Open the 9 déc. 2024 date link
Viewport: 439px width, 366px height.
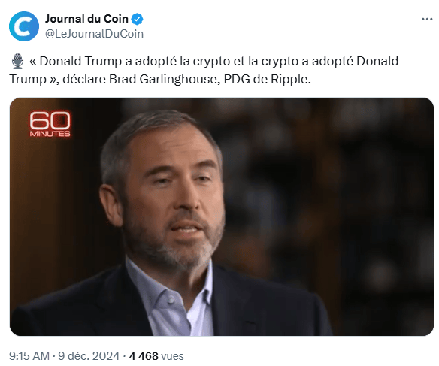[x=89, y=356]
